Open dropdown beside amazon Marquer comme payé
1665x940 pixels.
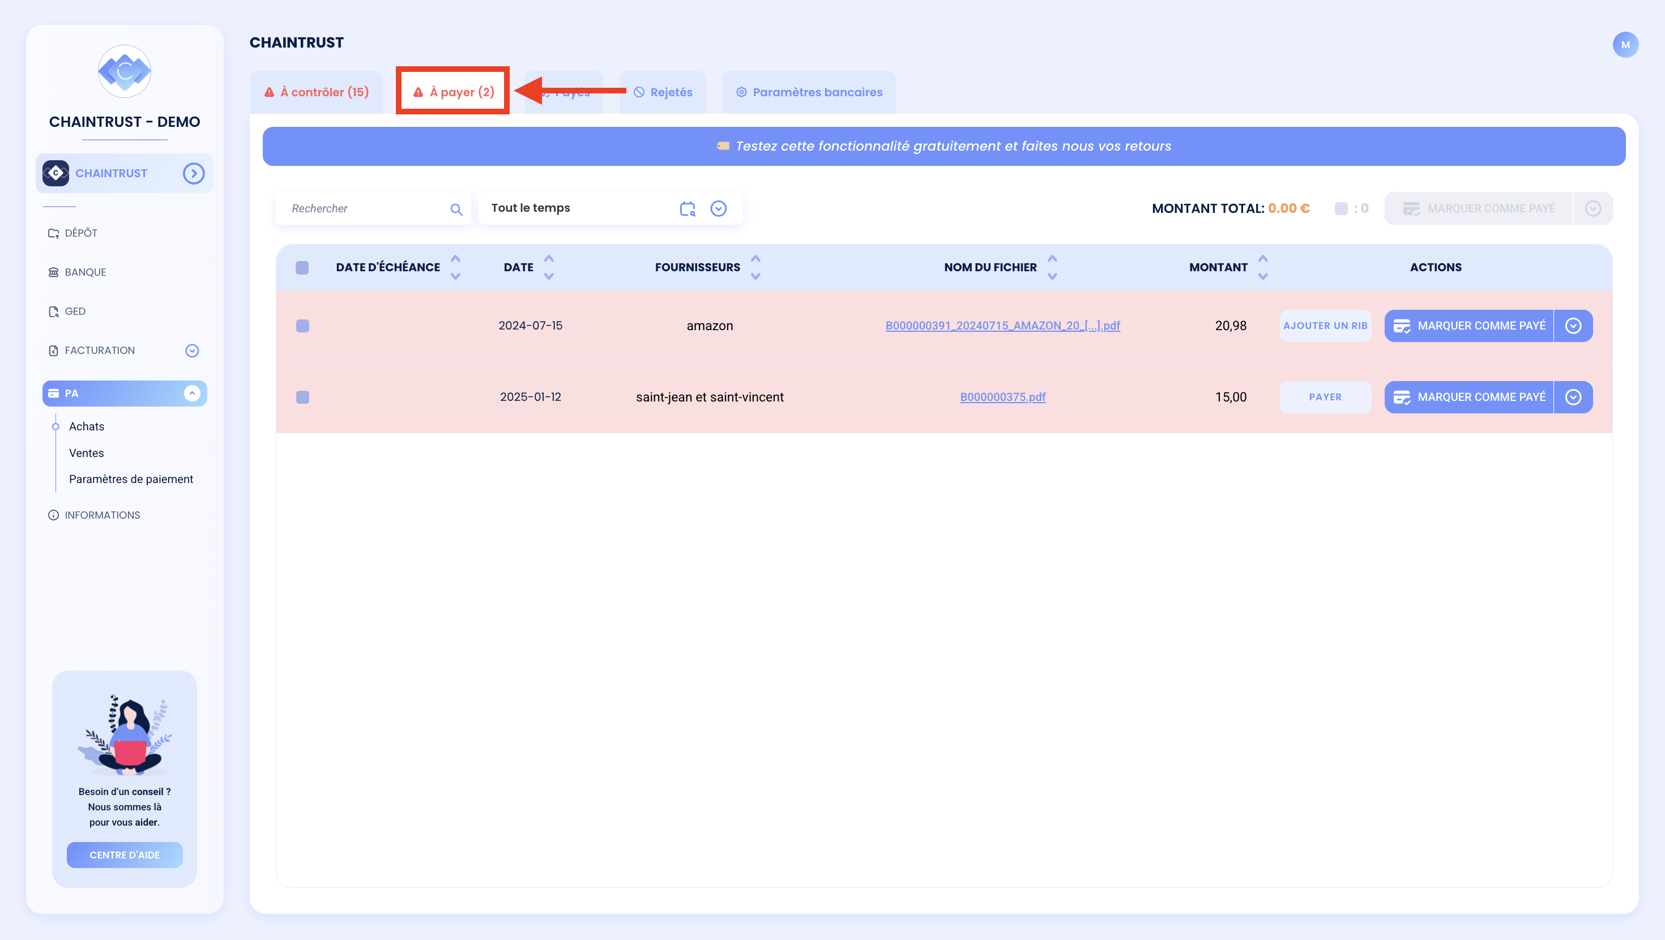click(1573, 326)
